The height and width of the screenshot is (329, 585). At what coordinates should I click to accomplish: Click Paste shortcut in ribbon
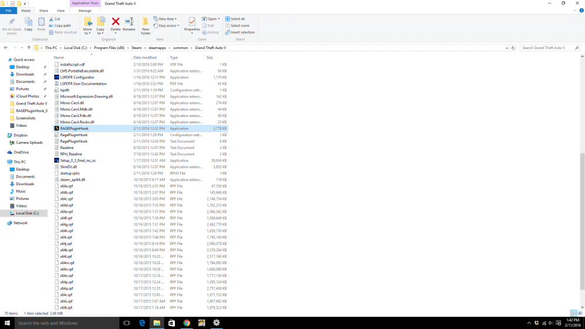coord(63,32)
